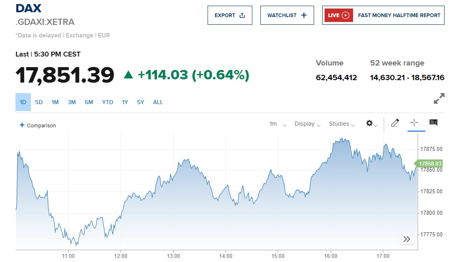Open the 1m interval dropdown
This screenshot has width=453, height=262.
coord(277,124)
